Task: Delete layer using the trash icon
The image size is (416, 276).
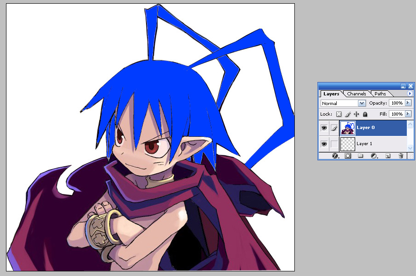Action: point(401,156)
